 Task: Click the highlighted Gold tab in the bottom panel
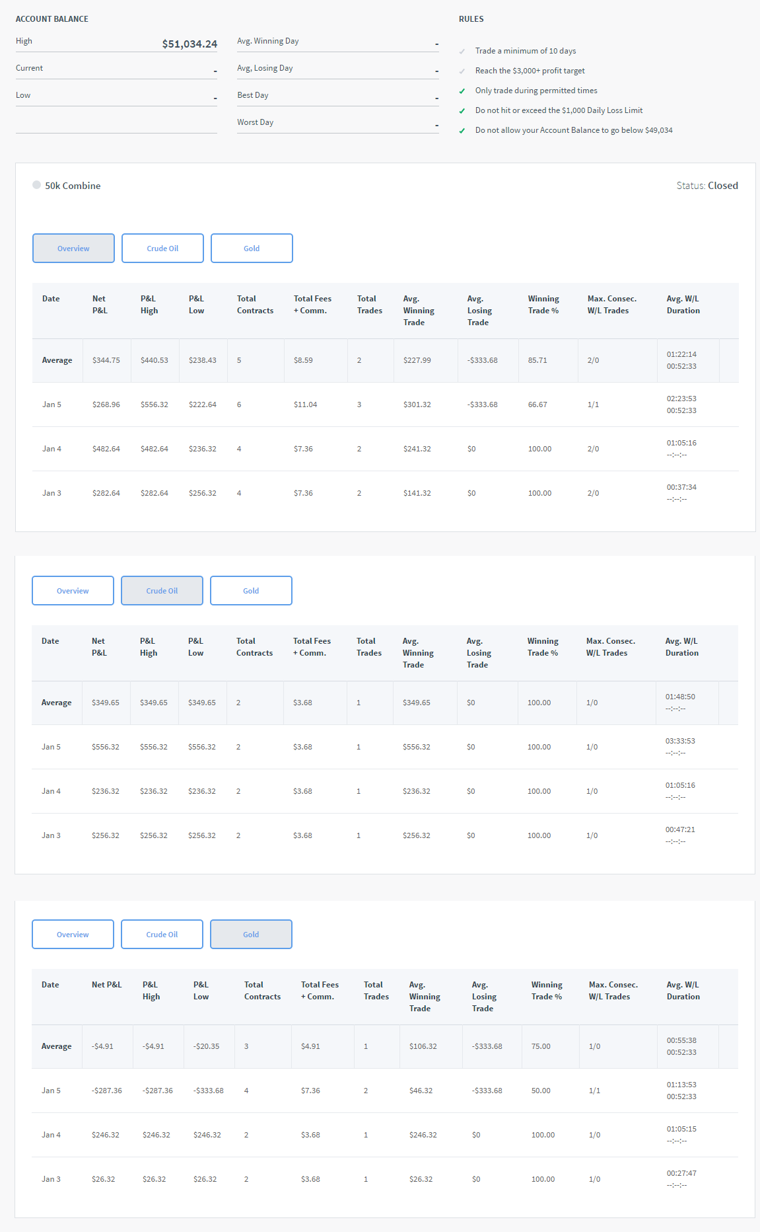[x=251, y=935]
